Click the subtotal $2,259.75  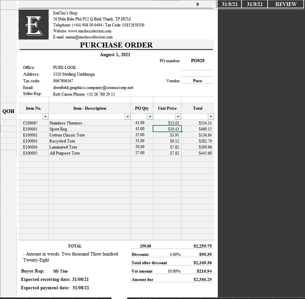(202, 246)
